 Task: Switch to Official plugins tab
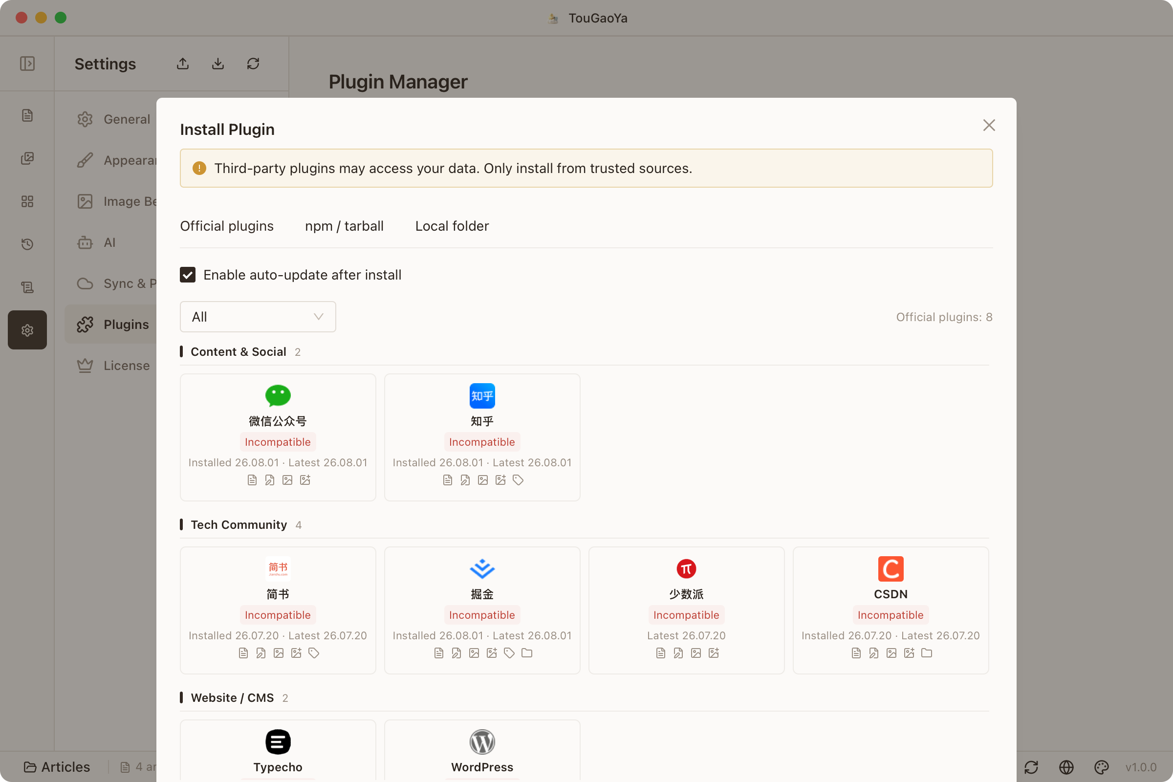click(x=227, y=226)
